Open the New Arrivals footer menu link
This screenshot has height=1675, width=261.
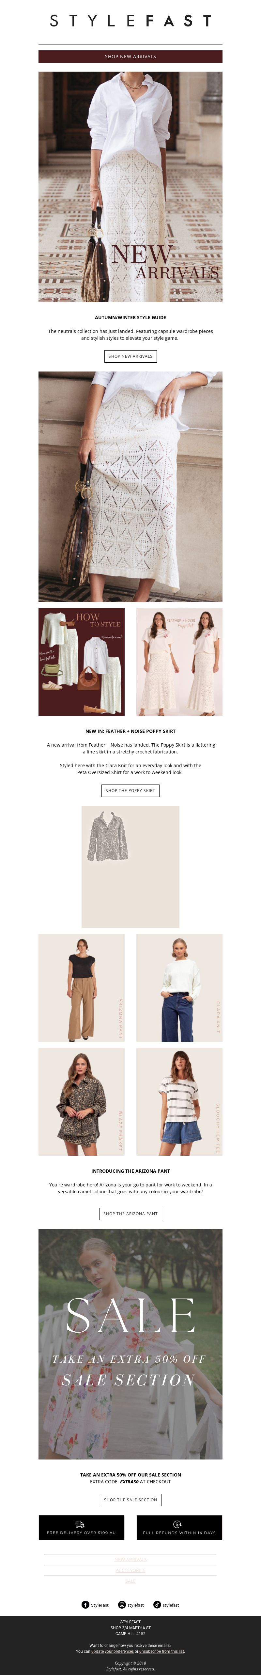click(130, 1559)
